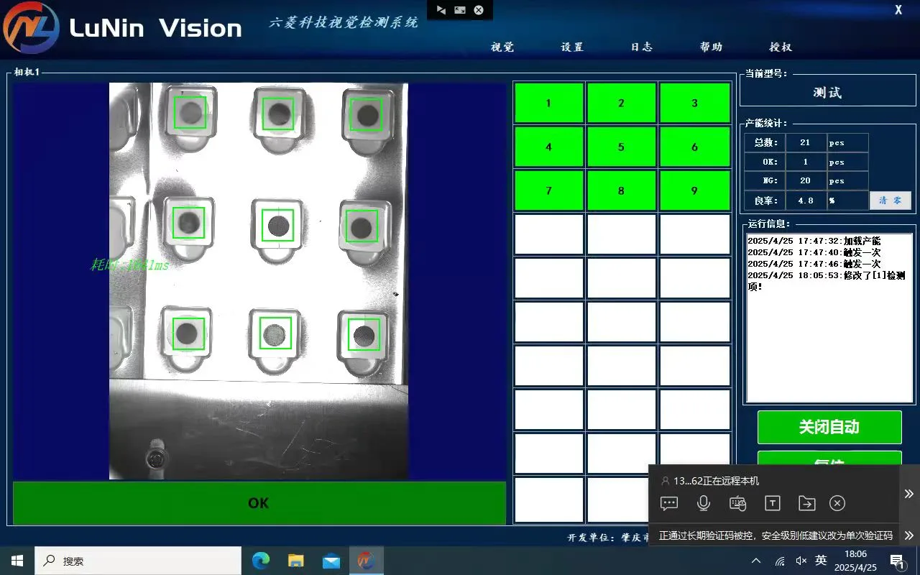
Task: Open the 日志 menu
Action: point(642,47)
